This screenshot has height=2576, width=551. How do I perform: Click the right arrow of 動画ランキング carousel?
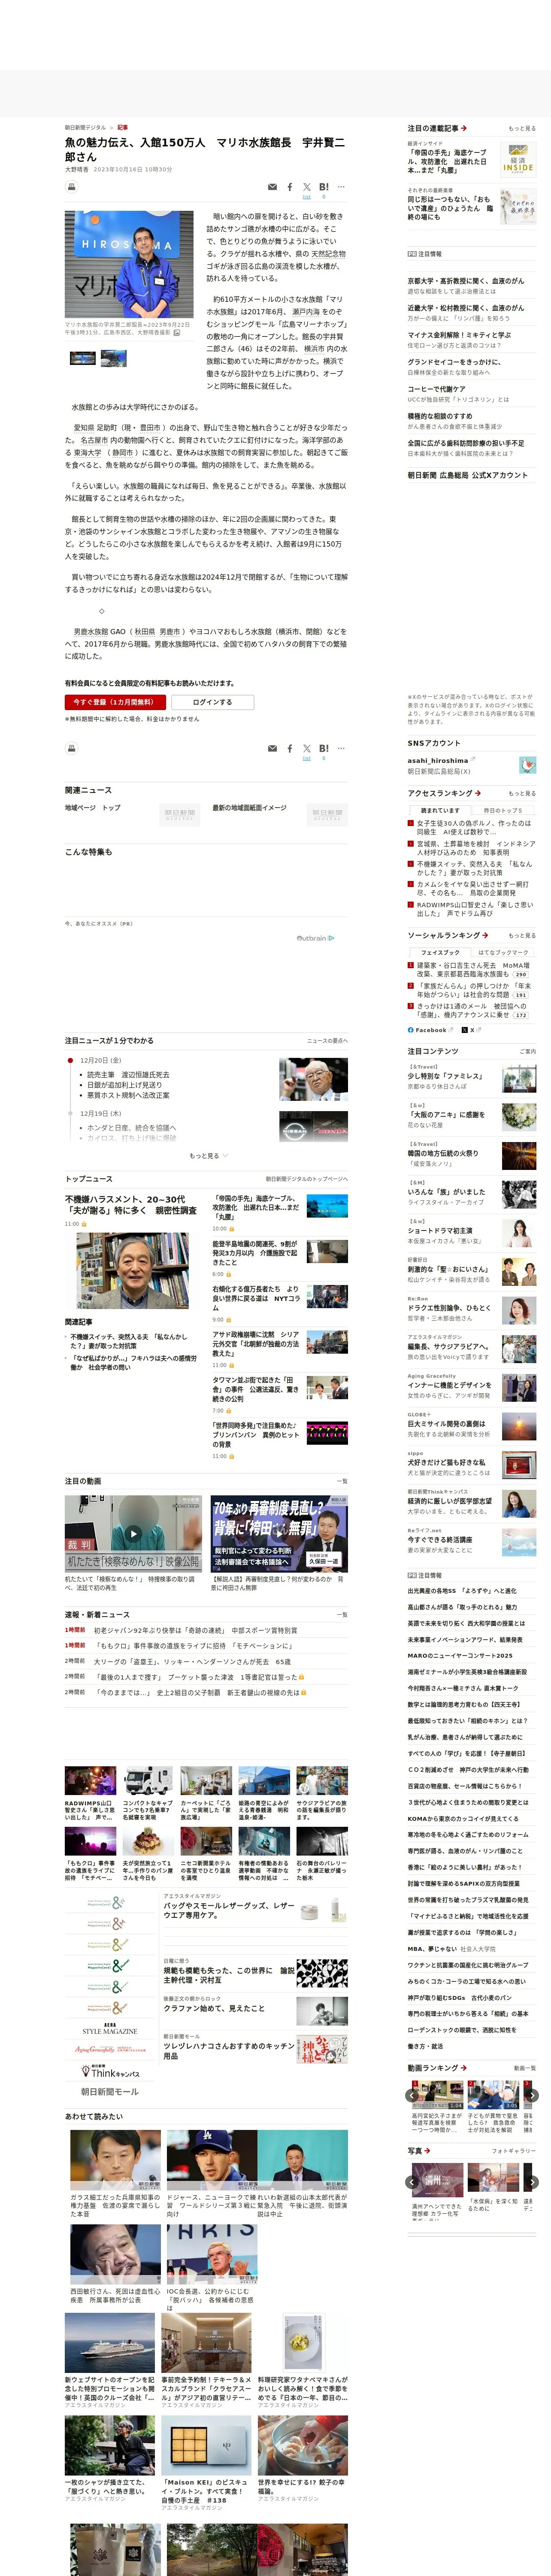pos(532,2095)
